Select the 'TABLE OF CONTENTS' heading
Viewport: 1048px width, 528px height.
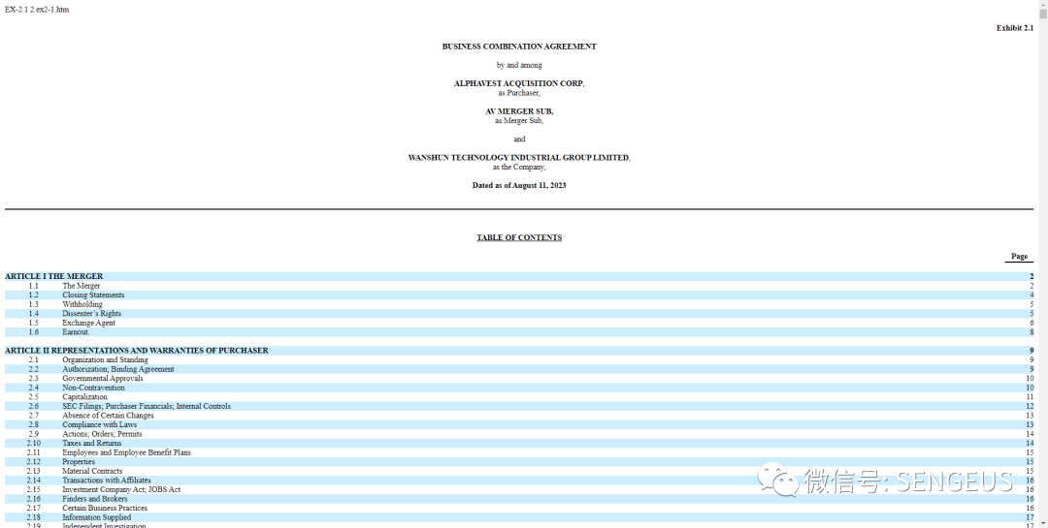click(x=519, y=237)
